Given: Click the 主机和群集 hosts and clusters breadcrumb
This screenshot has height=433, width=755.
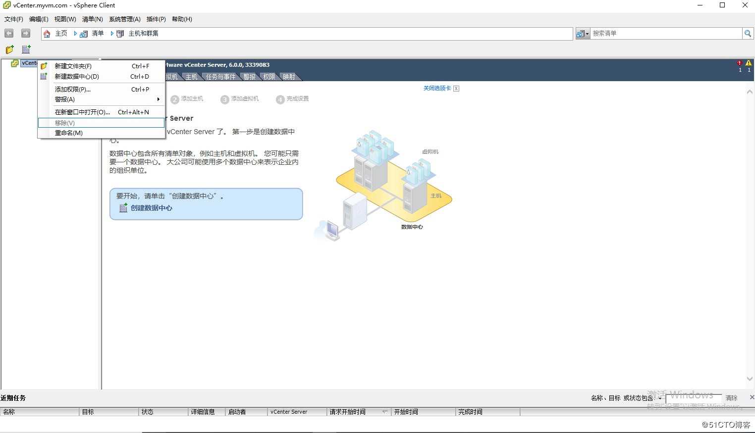Looking at the screenshot, I should 143,34.
